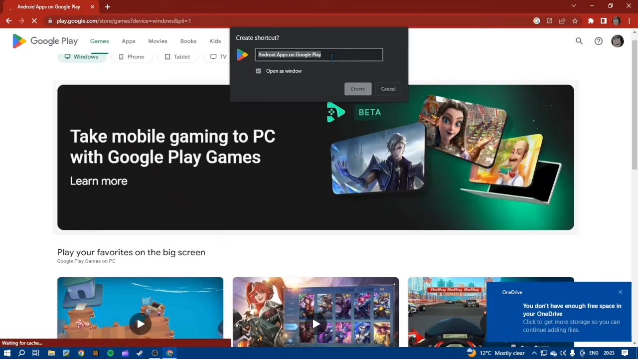
Task: Click the Create button in shortcut dialog
Action: [x=358, y=89]
